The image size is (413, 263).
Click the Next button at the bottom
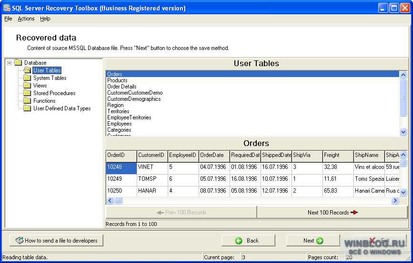(313, 240)
